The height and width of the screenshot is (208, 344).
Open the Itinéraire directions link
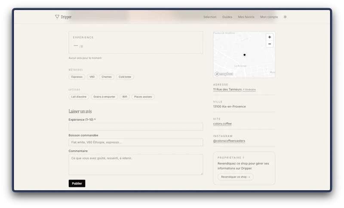[x=249, y=90]
